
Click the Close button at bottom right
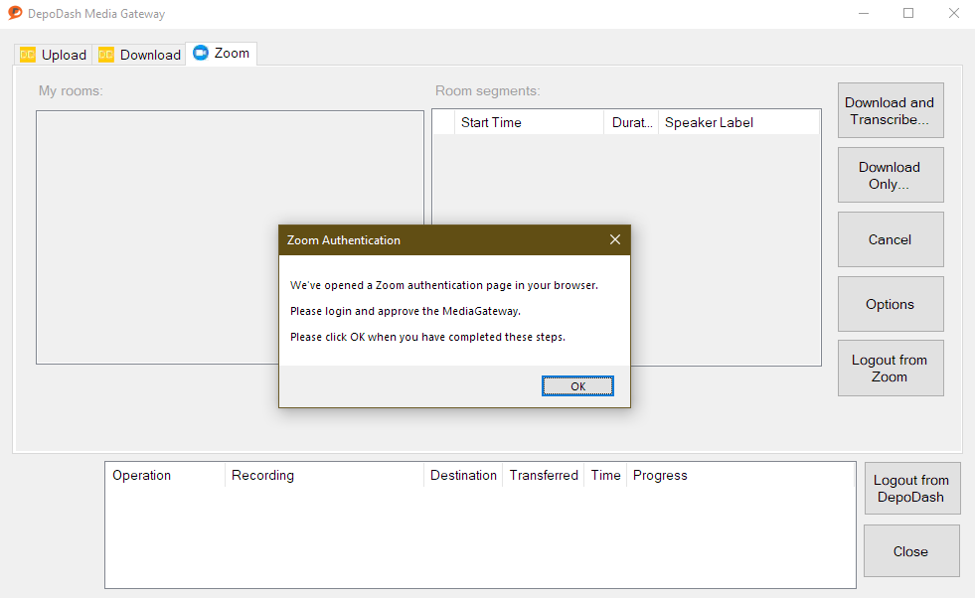(x=911, y=550)
